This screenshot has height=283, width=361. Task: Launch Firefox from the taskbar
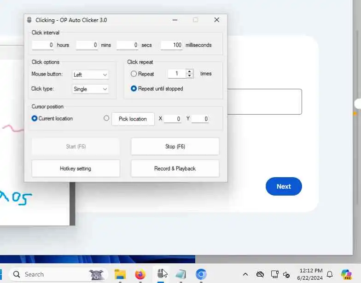(x=140, y=274)
